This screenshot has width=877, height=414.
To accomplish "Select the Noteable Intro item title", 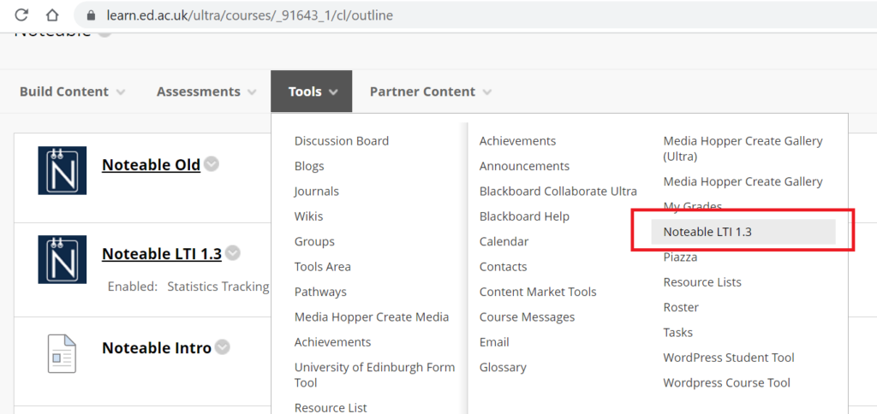I will tap(157, 348).
